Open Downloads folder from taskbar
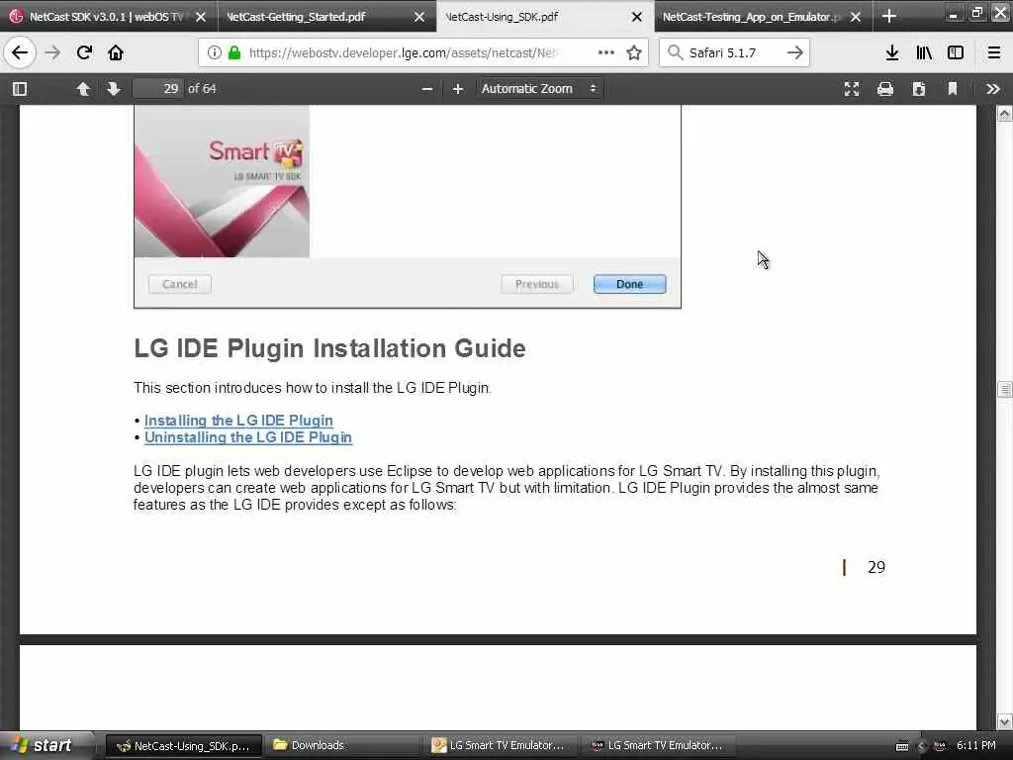The width and height of the screenshot is (1013, 760). pos(342,746)
